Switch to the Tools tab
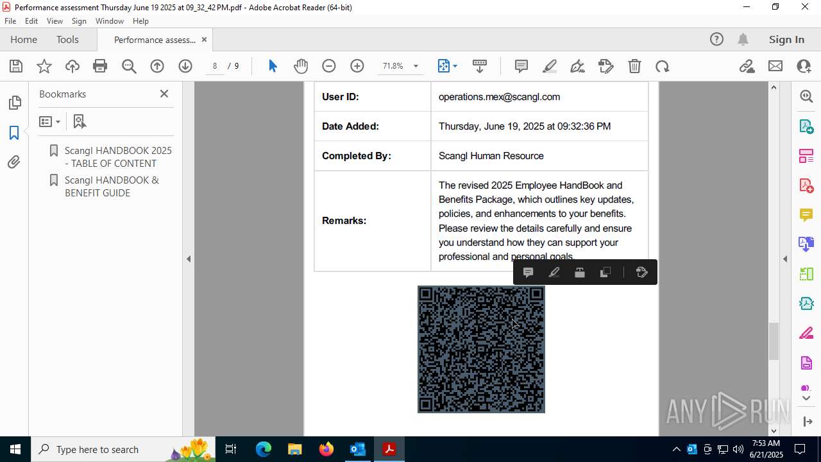This screenshot has height=462, width=821. (67, 39)
